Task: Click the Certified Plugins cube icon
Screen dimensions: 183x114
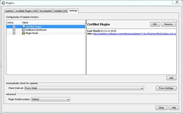Action: click(x=23, y=27)
